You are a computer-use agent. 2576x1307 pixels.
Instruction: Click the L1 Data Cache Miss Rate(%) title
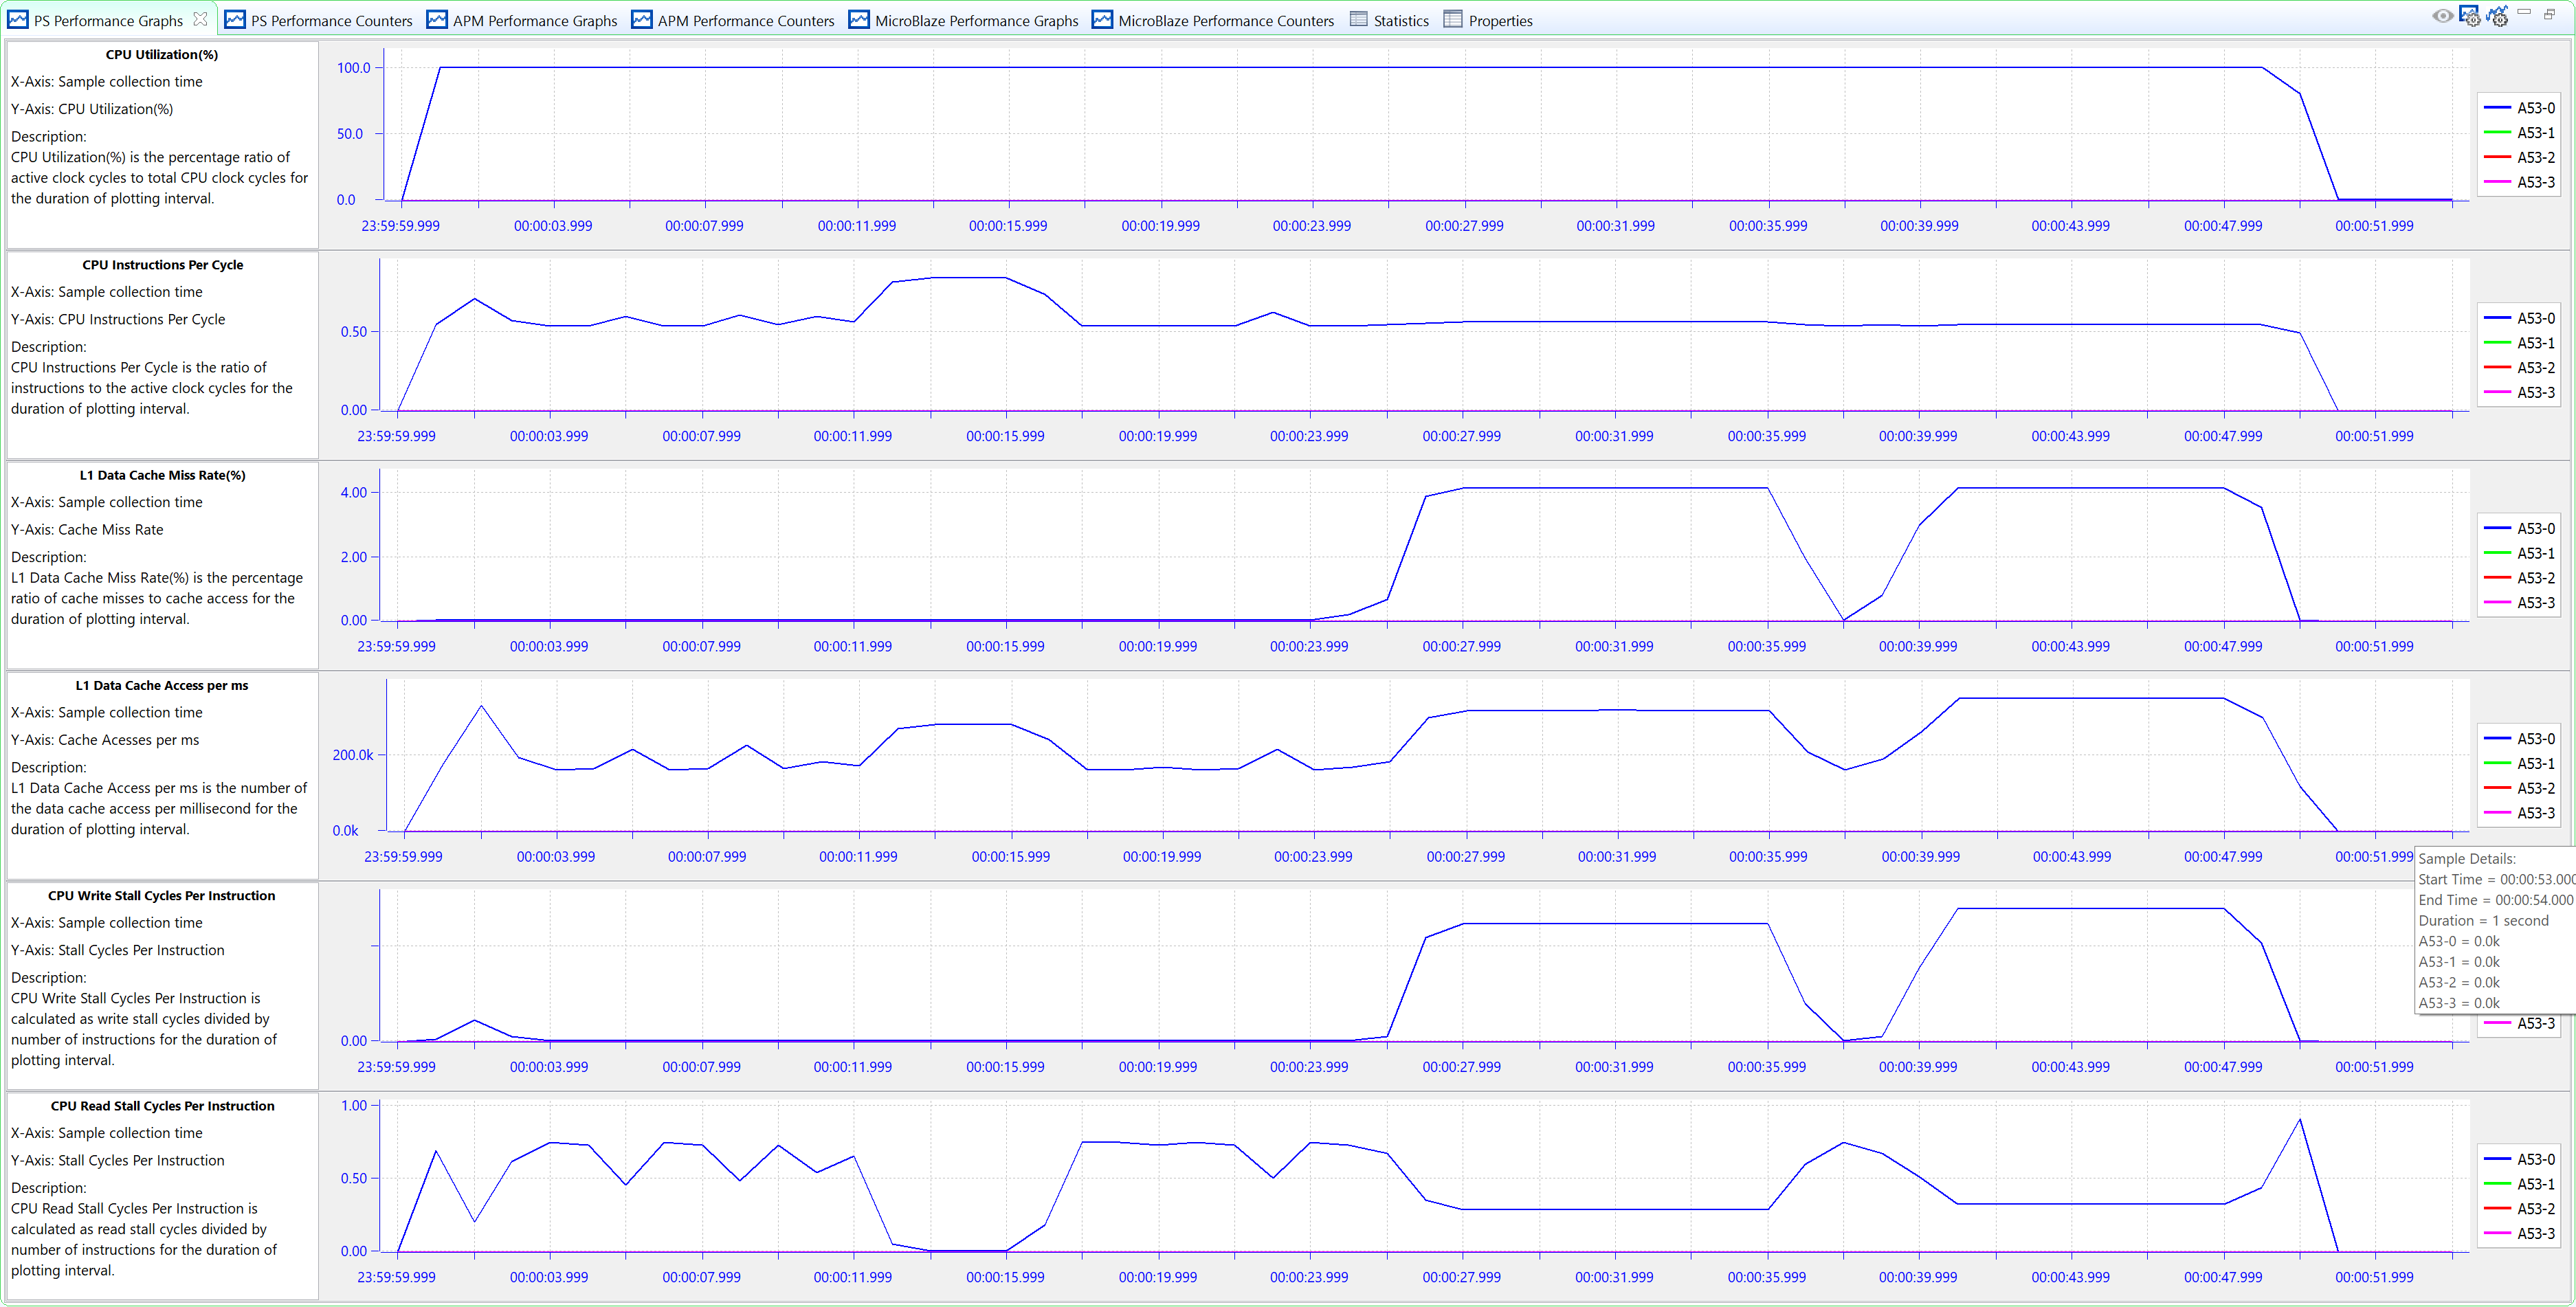(x=162, y=475)
